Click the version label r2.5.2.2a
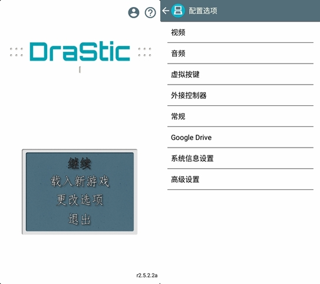320x284 pixels. (x=147, y=275)
